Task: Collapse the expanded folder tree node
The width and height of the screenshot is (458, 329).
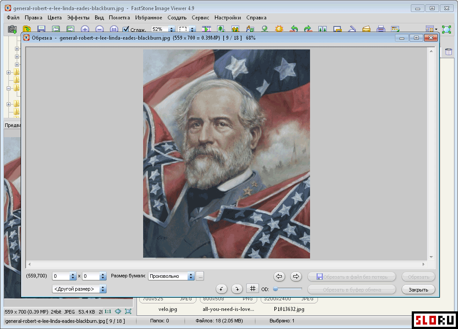Action: [x=8, y=88]
